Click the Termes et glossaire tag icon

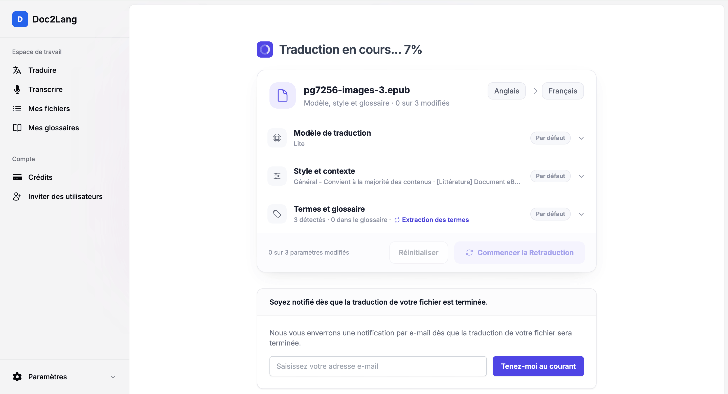[x=277, y=214]
